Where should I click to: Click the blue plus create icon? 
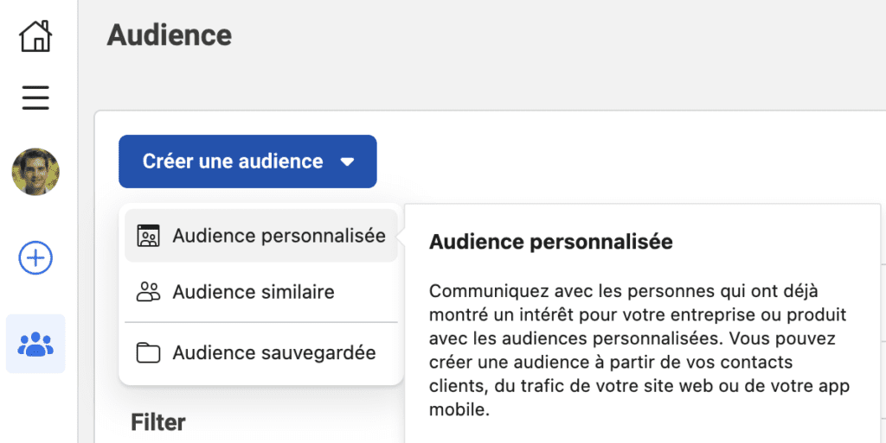click(35, 257)
